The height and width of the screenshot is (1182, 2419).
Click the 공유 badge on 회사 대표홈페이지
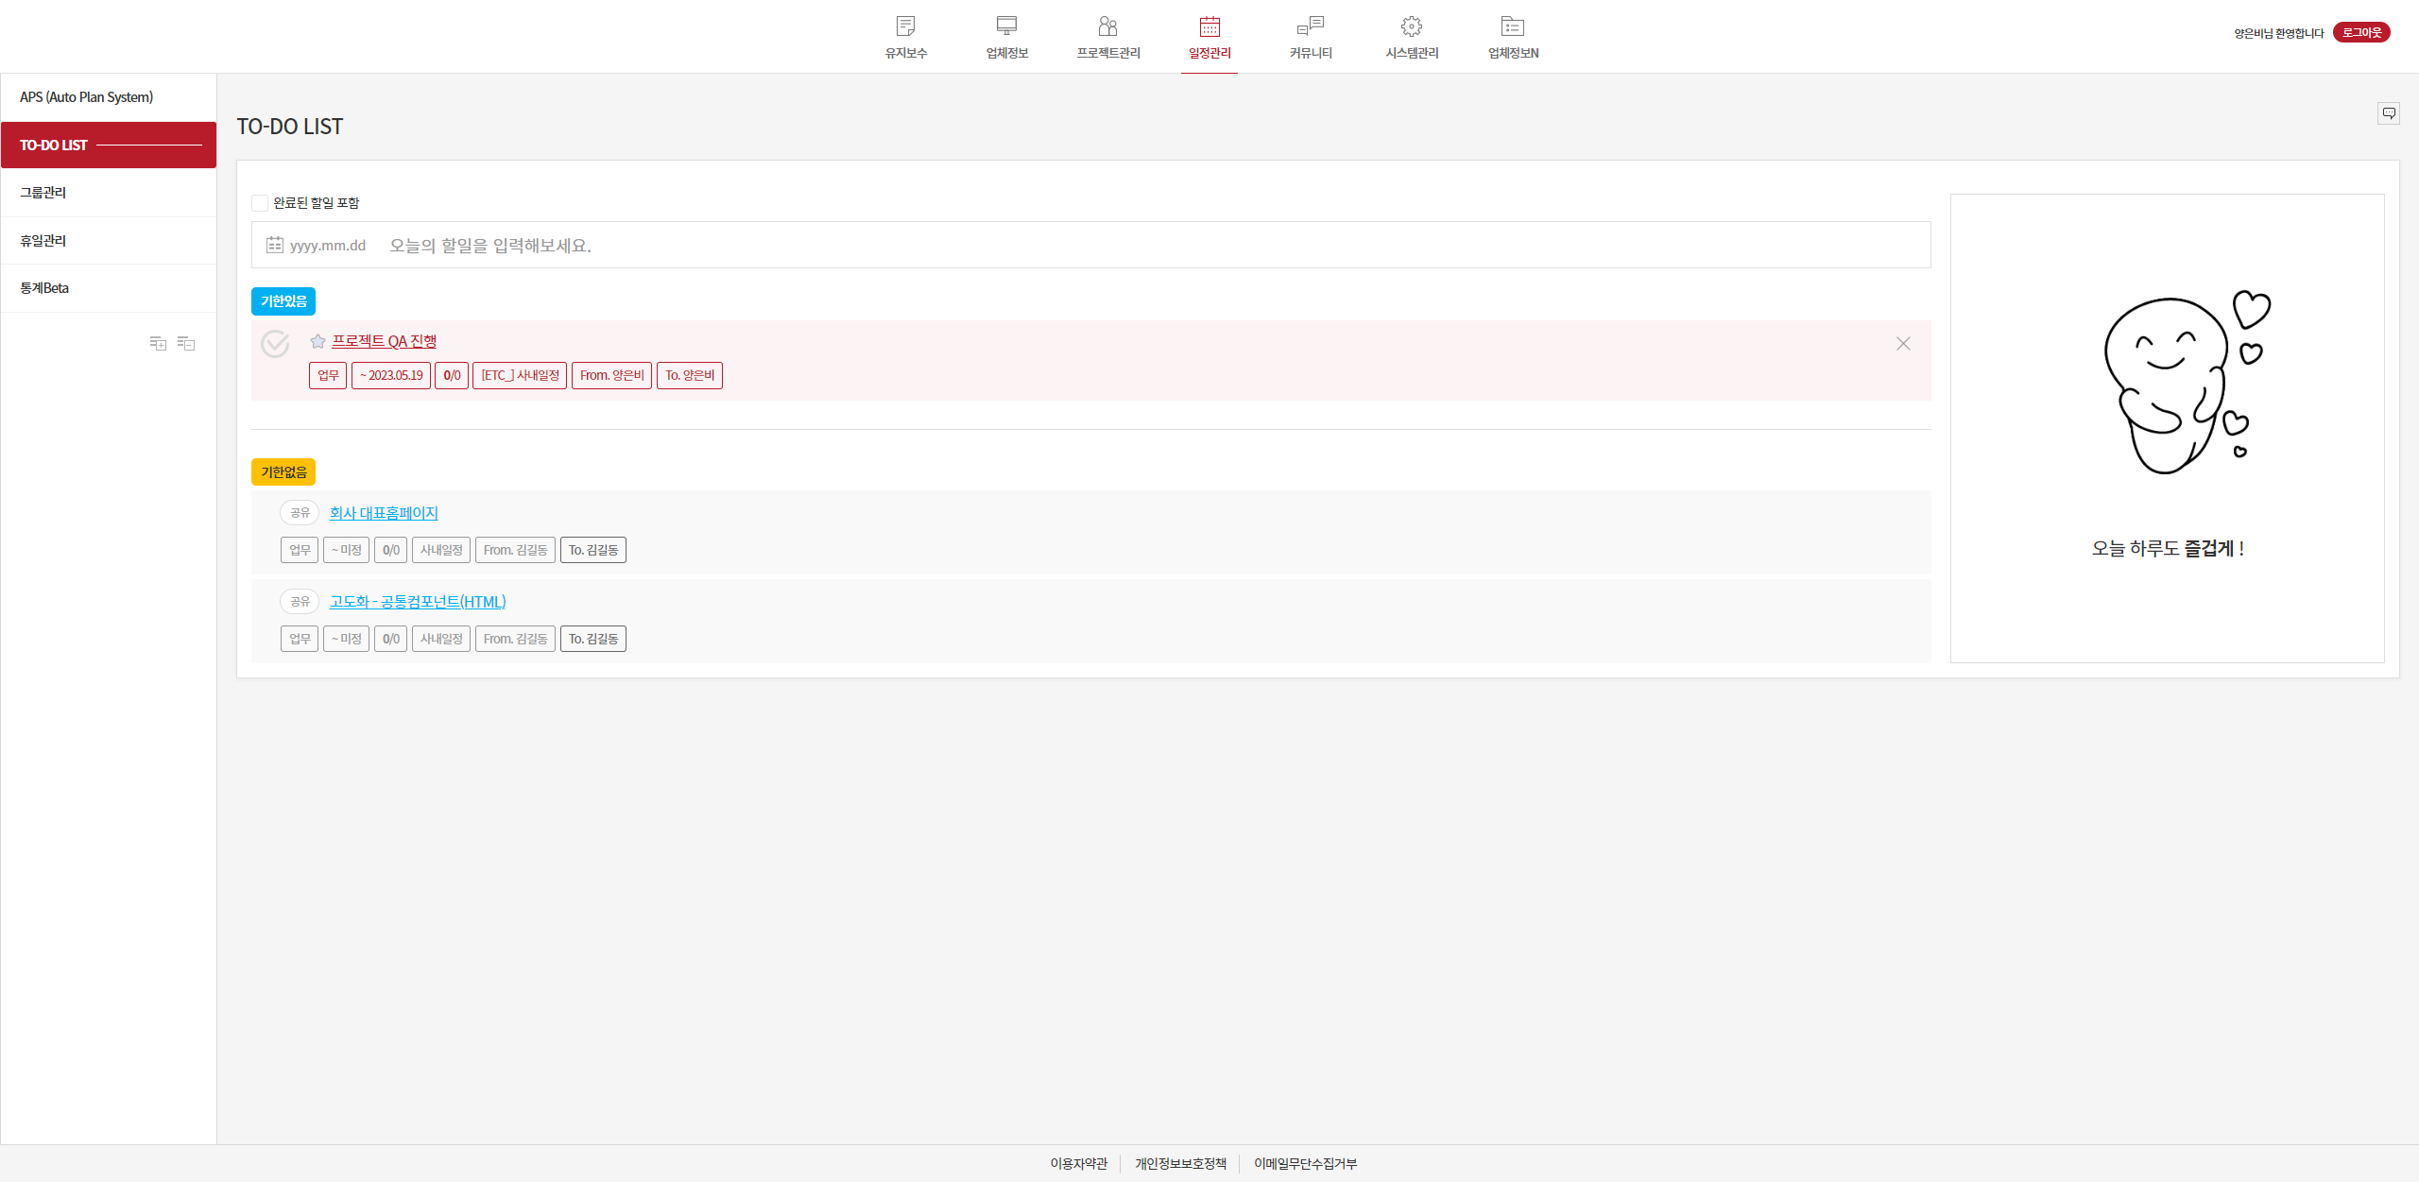pyautogui.click(x=300, y=513)
